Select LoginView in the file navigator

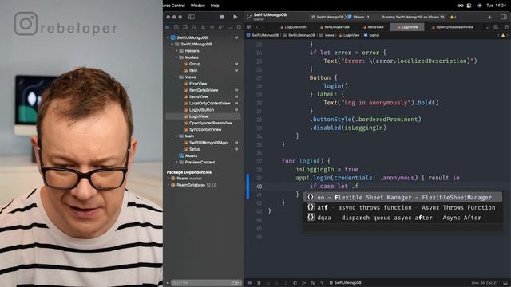[204, 116]
